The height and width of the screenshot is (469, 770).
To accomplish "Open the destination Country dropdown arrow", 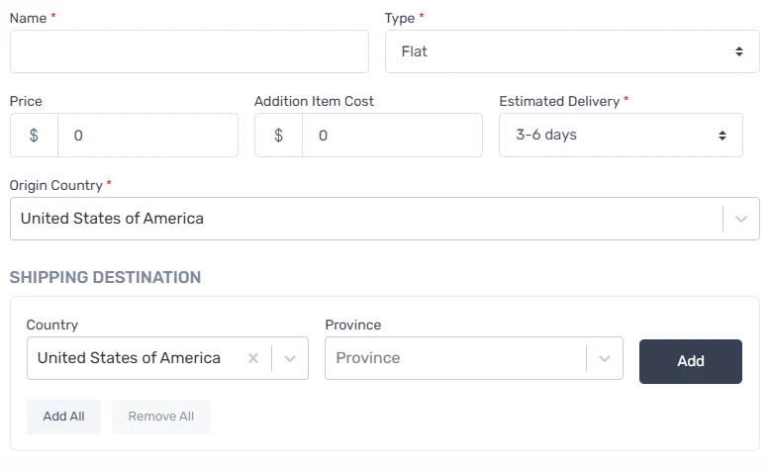I will coord(290,358).
